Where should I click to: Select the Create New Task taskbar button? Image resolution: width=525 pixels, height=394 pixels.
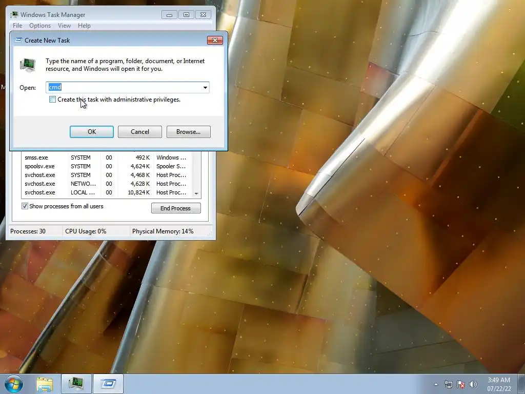[x=108, y=384]
